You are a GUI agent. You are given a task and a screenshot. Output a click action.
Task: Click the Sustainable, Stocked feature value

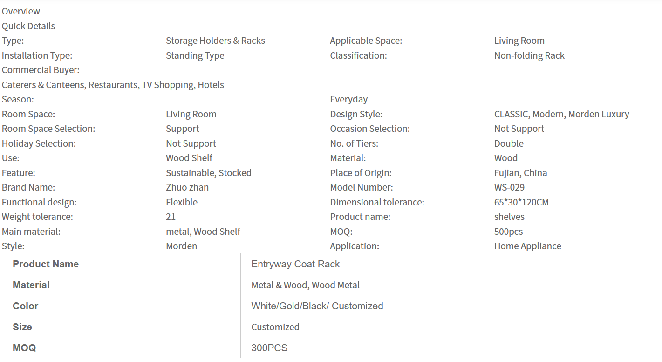pos(208,173)
